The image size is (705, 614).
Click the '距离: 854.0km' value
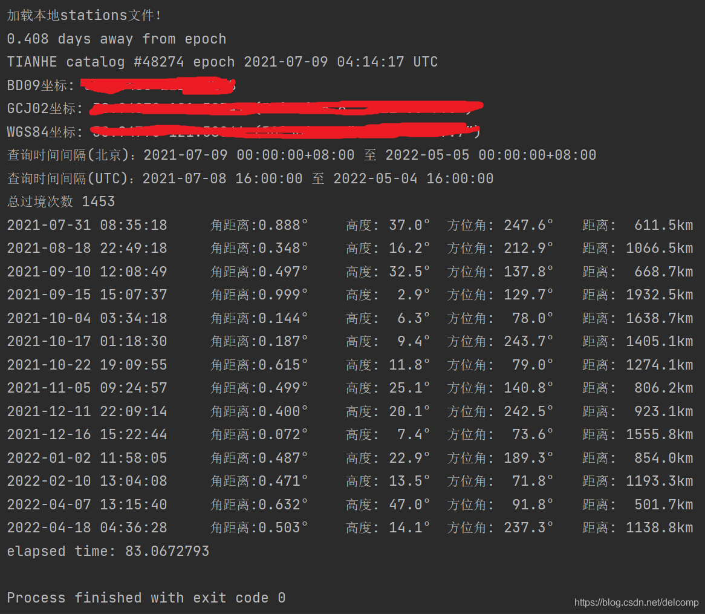pos(638,458)
